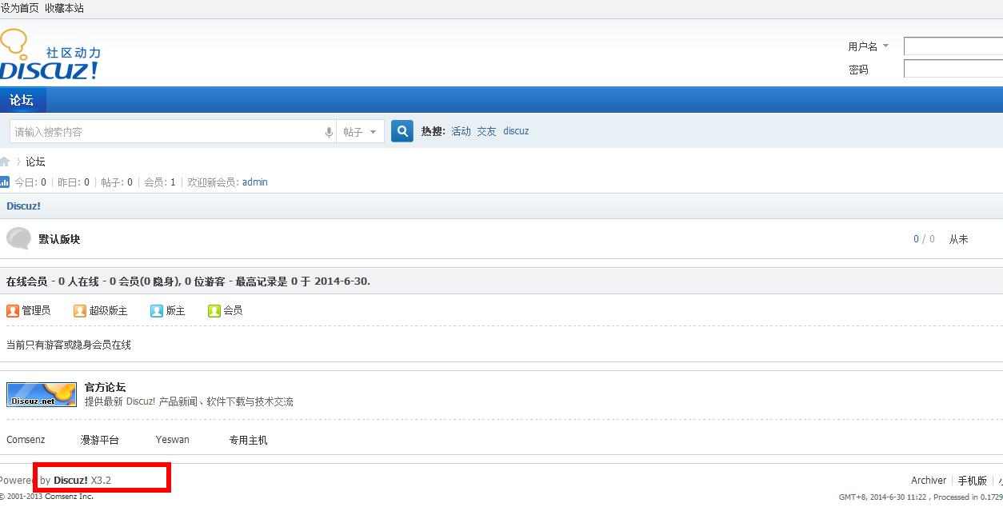Click the 今日: 0 statistic text

[x=30, y=182]
